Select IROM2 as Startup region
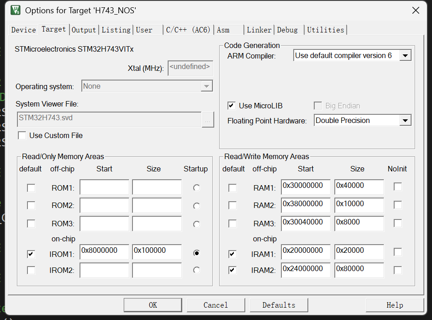The height and width of the screenshot is (320, 432). point(196,270)
